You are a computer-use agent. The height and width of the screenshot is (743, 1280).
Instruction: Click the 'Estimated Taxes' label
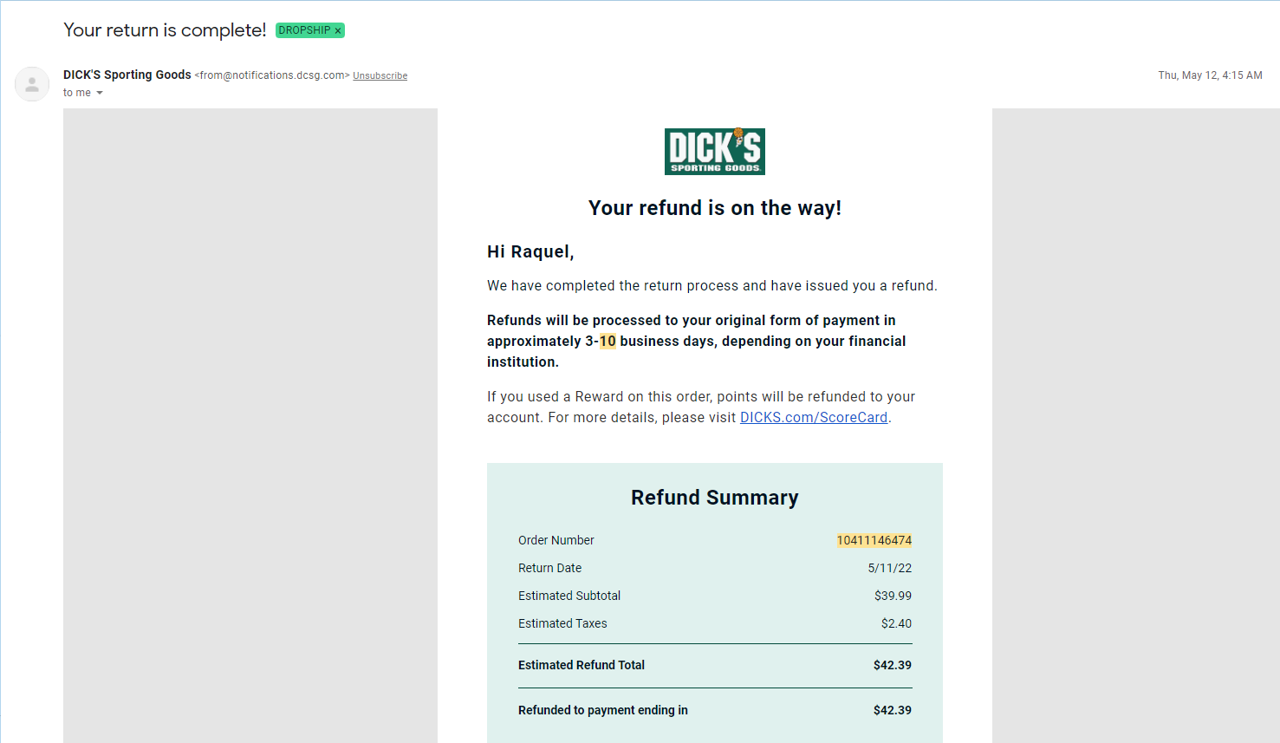point(562,623)
